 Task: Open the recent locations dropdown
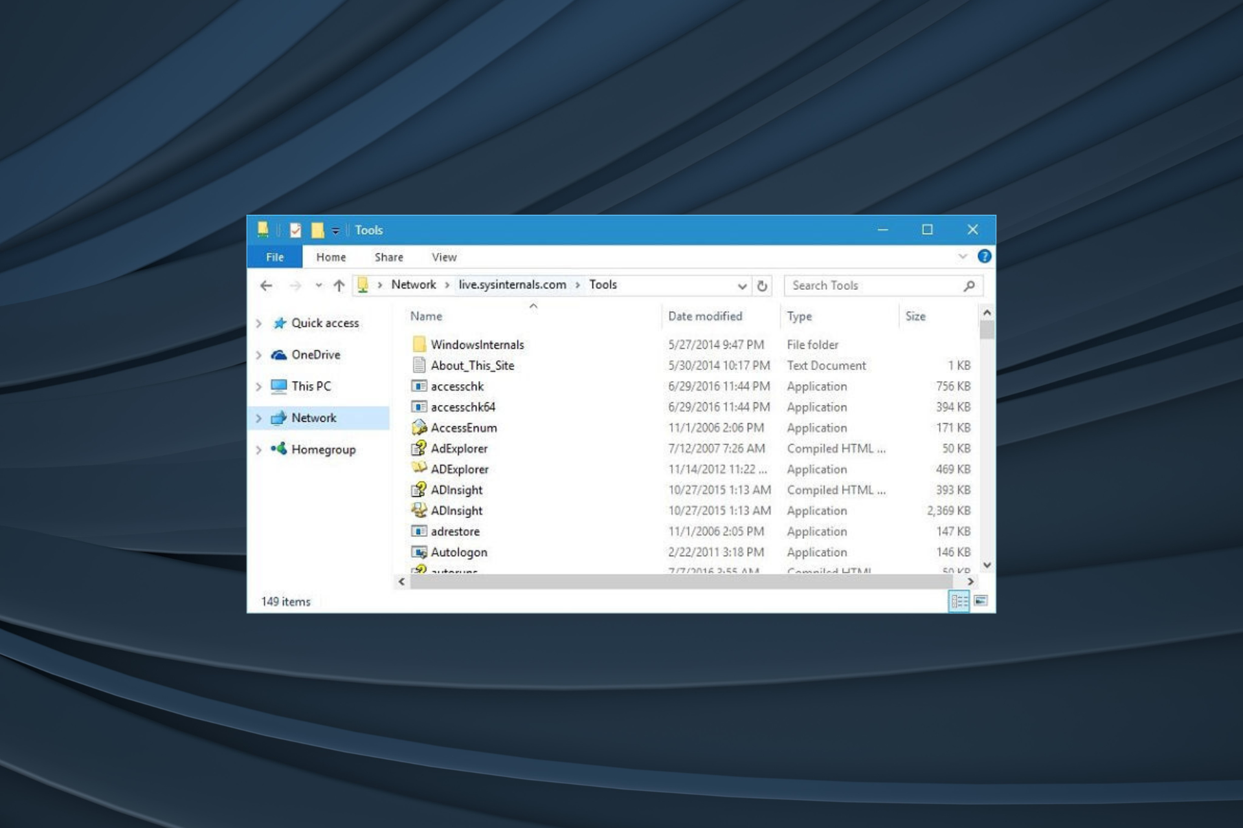tap(319, 285)
